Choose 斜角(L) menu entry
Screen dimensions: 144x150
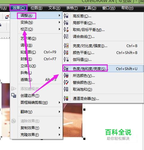(36, 73)
